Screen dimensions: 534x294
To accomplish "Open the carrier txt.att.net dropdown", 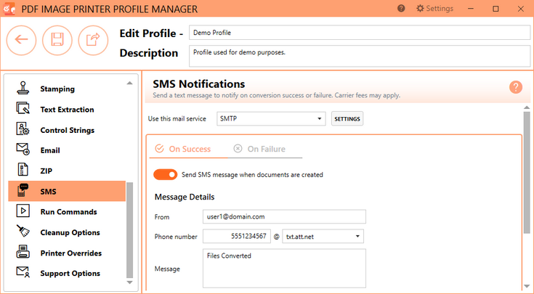I will pos(323,237).
